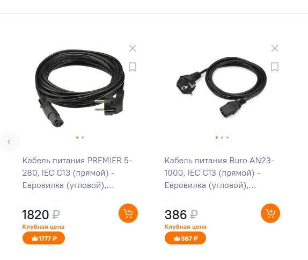This screenshot has width=308, height=260.
Task: Select the club price 367 ₽ badge
Action: (x=185, y=238)
